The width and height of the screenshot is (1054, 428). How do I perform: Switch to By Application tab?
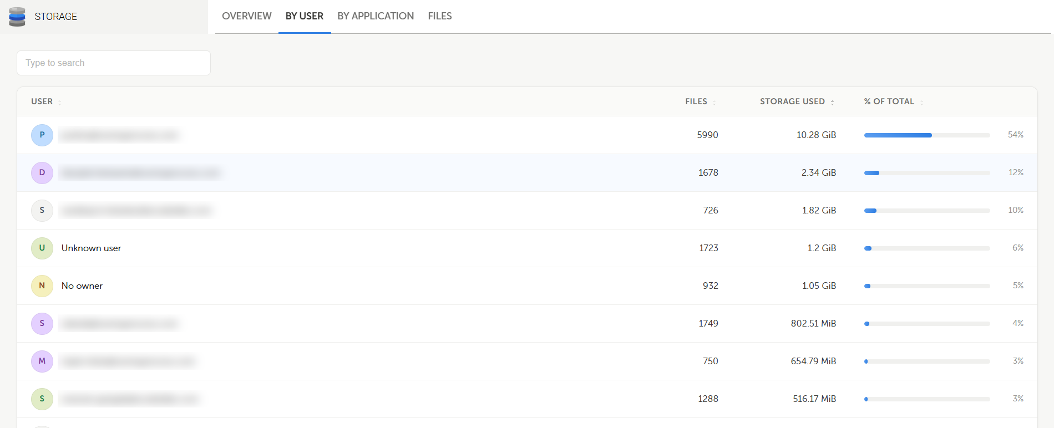coord(376,16)
